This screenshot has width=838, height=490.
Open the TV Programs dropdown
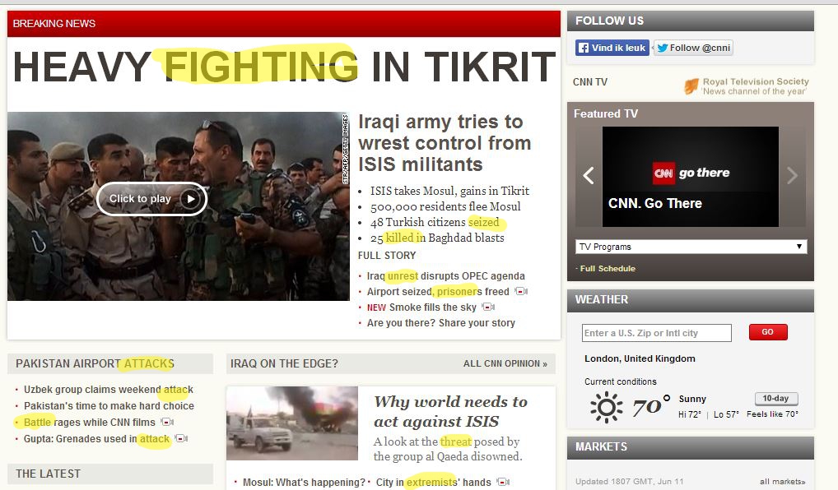coord(691,247)
